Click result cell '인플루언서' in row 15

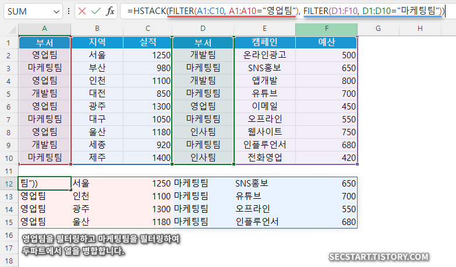[x=264, y=222]
